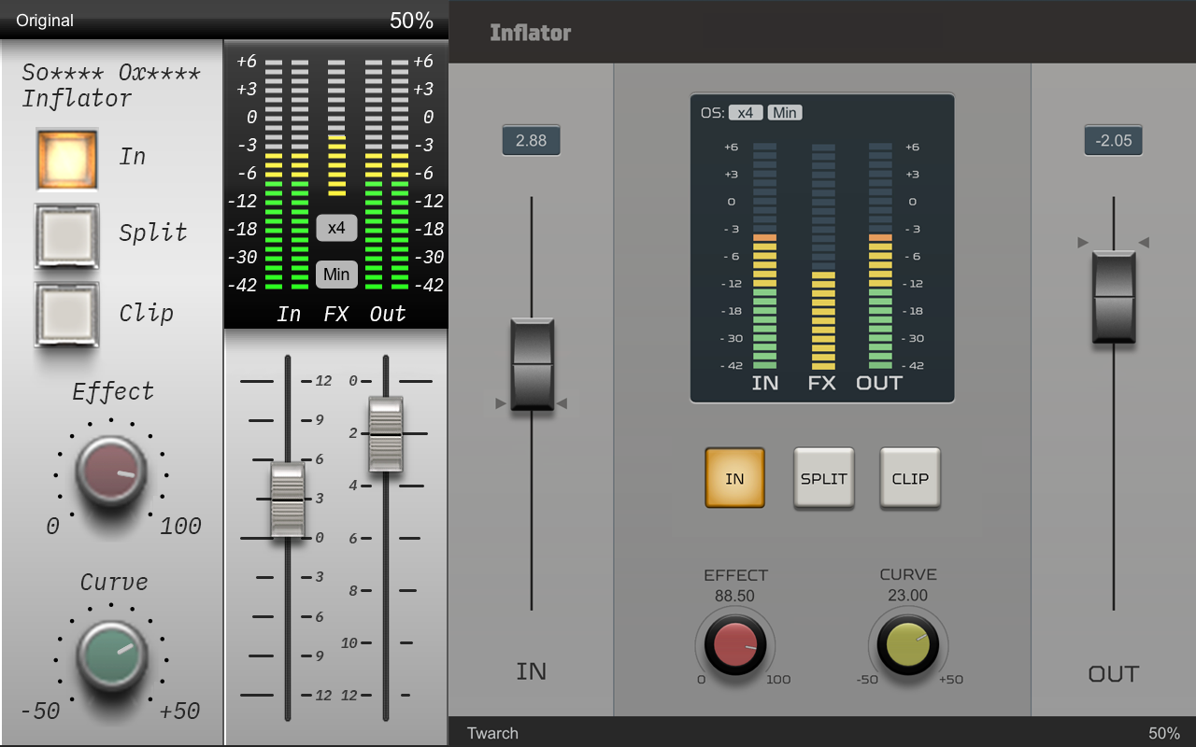Open OS x4 dropdown in Twarch display
This screenshot has height=747, width=1196.
click(x=745, y=113)
